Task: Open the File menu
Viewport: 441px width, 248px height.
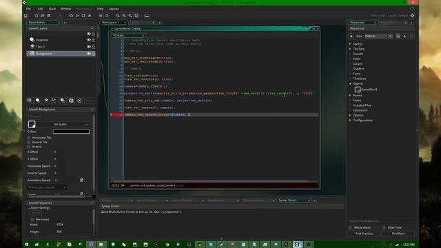Action: (28, 9)
